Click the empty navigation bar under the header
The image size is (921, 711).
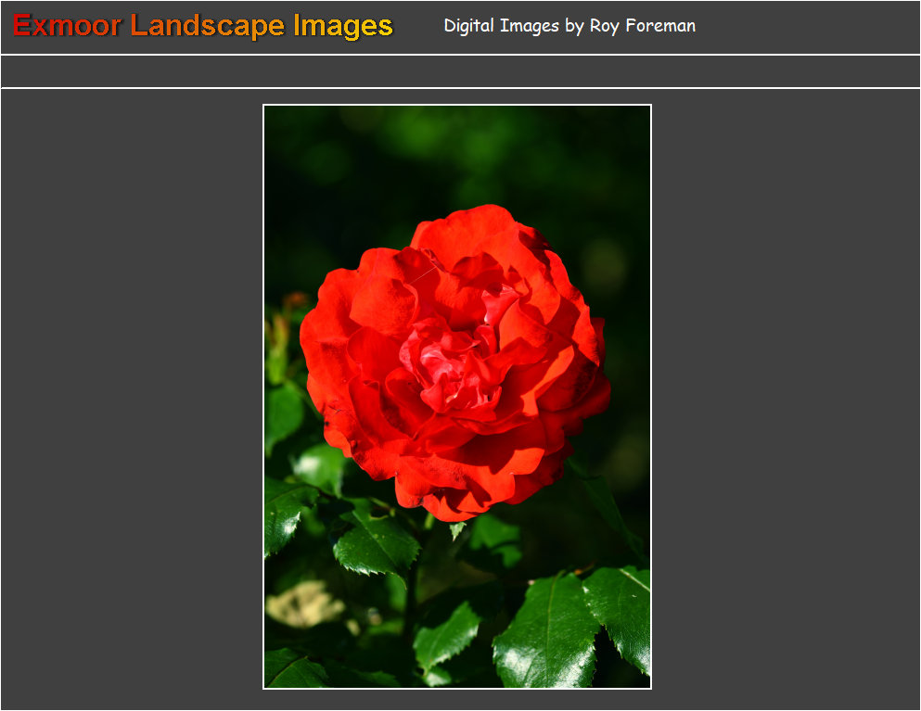tap(460, 71)
